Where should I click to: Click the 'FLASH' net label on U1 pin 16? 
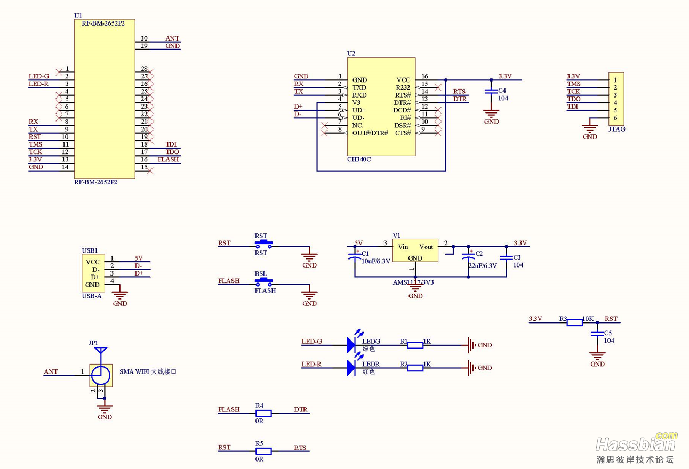pos(169,159)
